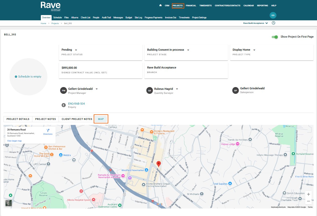Switch to satellite view thumbnail
Image resolution: width=317 pixels, height=216 pixels.
point(9,203)
